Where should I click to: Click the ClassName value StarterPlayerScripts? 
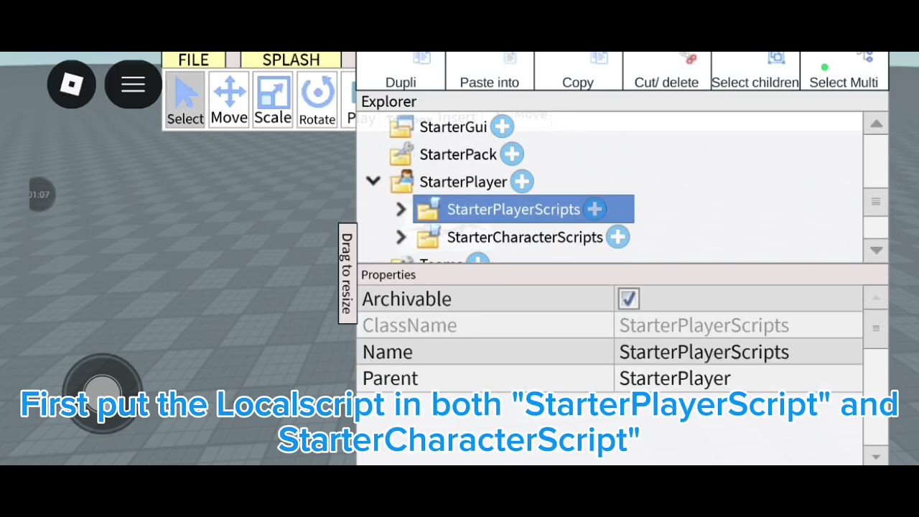[704, 325]
